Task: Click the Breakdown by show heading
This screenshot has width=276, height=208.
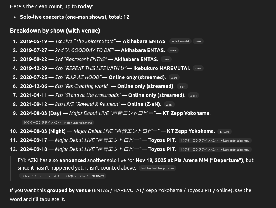Action: point(55,31)
